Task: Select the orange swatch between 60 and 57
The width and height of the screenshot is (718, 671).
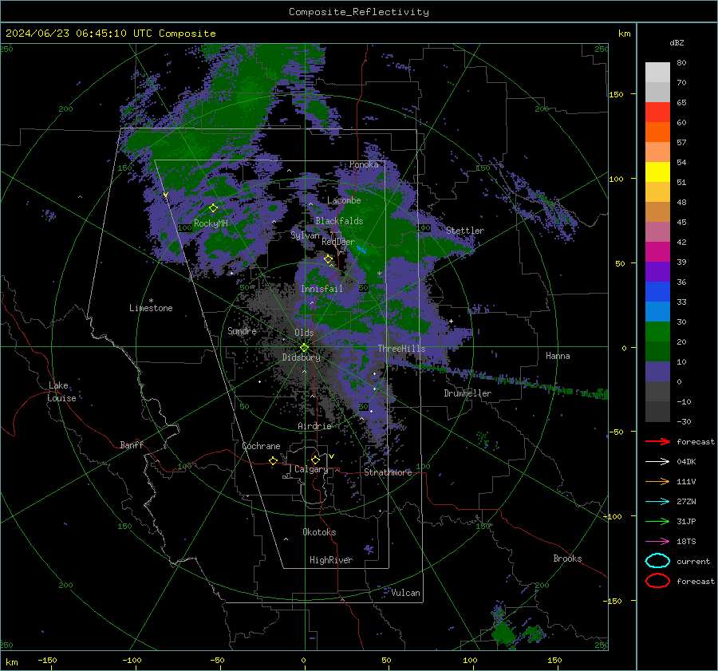Action: [657, 132]
